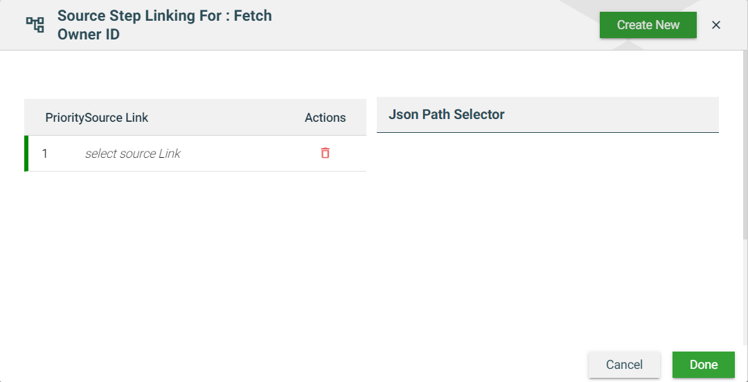Confirm with the Done button
Image resolution: width=748 pixels, height=382 pixels.
703,365
